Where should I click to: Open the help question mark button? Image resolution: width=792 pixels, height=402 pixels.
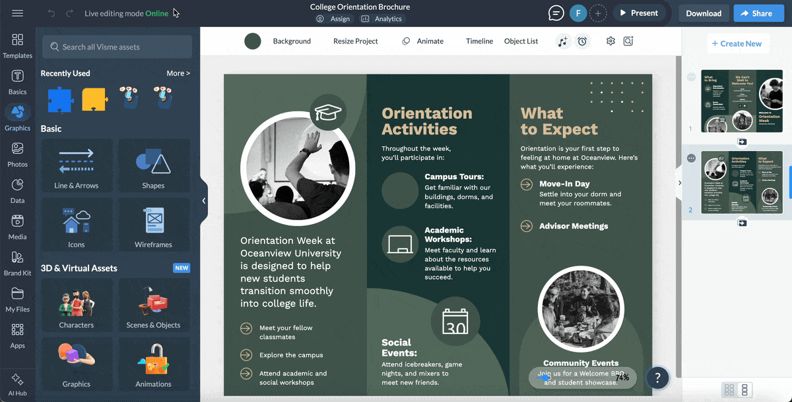point(657,378)
